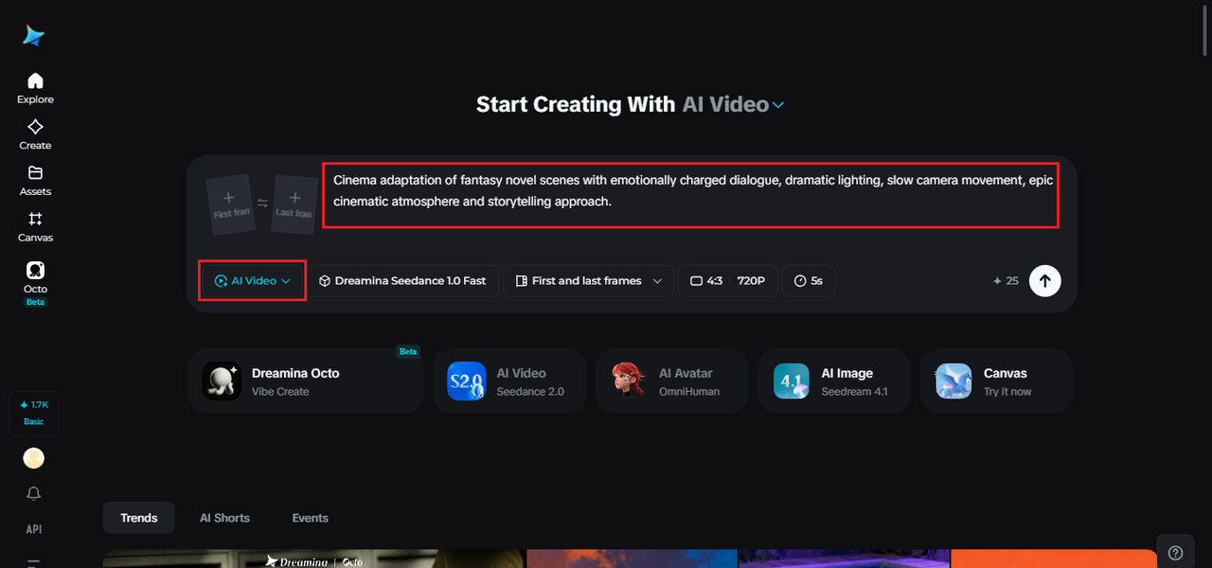Screen dimensions: 1212x568
Task: Click the Canvas pegasus icon
Action: pyautogui.click(x=953, y=382)
